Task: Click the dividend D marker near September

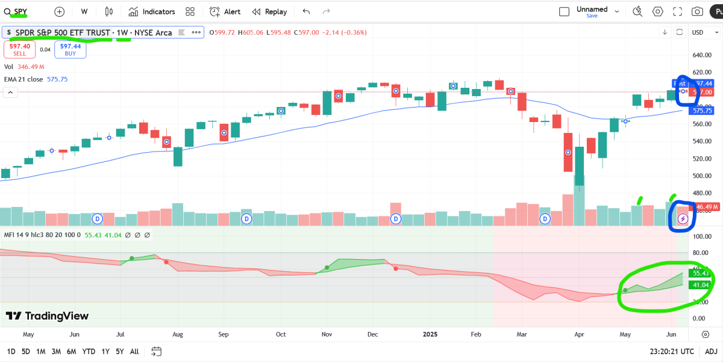Action: pyautogui.click(x=246, y=218)
